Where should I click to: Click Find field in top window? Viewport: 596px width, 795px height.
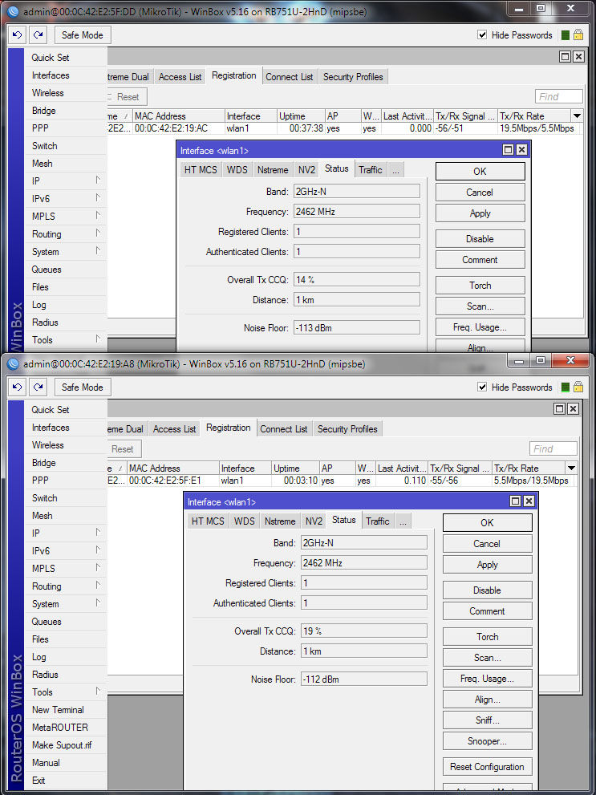point(559,96)
